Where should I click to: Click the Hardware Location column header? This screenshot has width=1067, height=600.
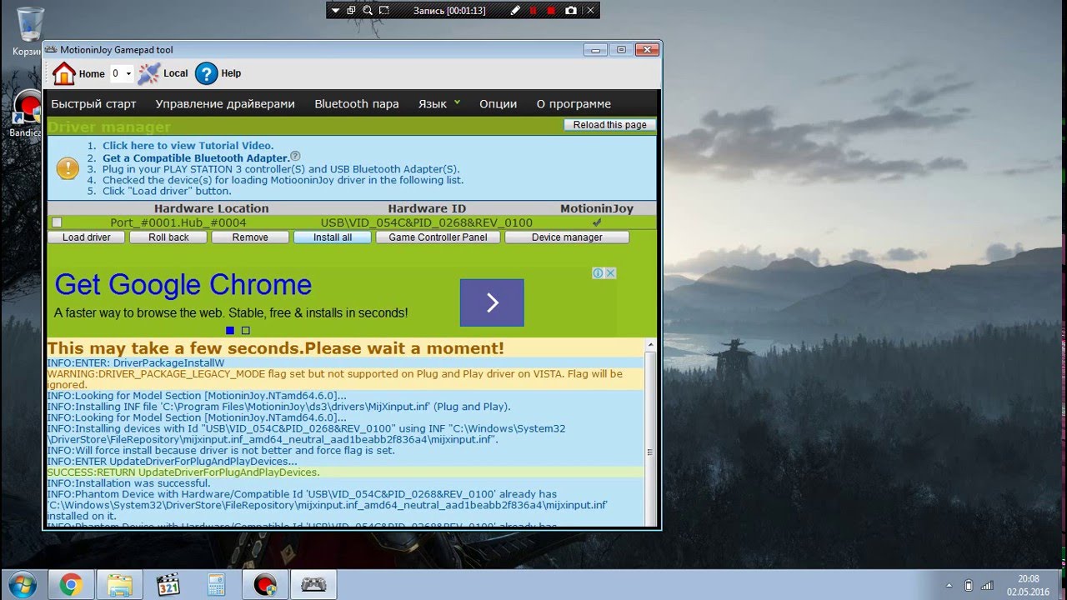(x=212, y=208)
